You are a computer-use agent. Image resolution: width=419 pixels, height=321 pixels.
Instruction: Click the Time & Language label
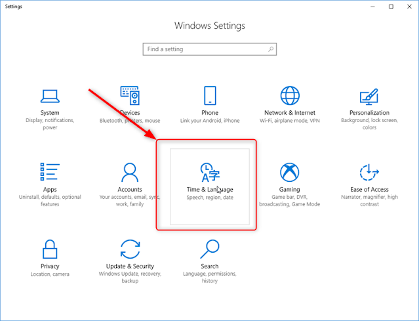210,190
